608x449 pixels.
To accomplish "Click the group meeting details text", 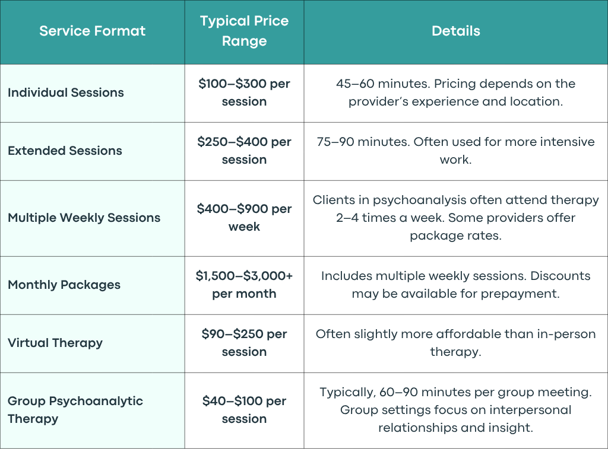I will coord(456,410).
